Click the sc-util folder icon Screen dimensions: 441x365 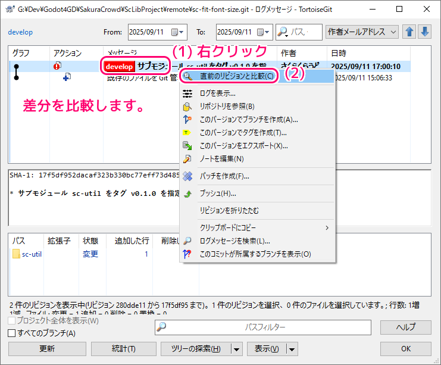tap(17, 254)
